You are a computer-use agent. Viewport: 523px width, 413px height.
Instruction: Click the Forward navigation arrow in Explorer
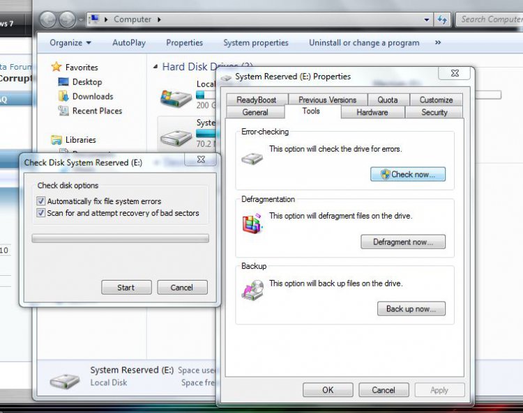coord(67,20)
